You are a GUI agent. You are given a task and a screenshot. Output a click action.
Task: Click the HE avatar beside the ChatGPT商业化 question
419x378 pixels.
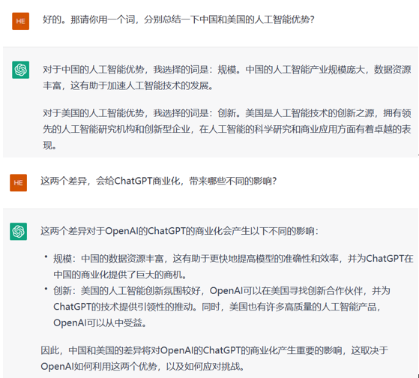point(19,182)
